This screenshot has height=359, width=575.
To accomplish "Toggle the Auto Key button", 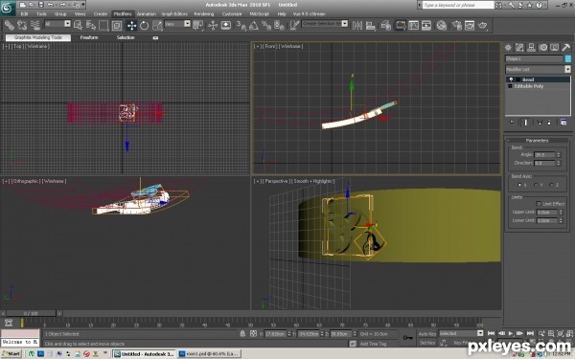I will click(x=427, y=334).
